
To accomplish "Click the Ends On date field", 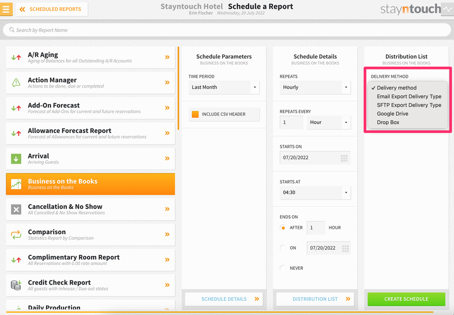I will click(329, 248).
